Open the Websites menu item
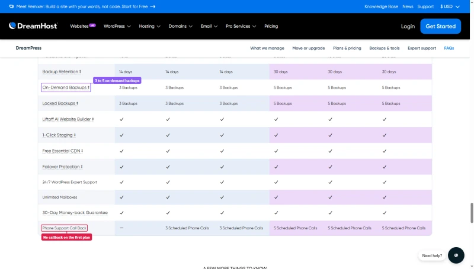The image size is (474, 269). point(79,26)
